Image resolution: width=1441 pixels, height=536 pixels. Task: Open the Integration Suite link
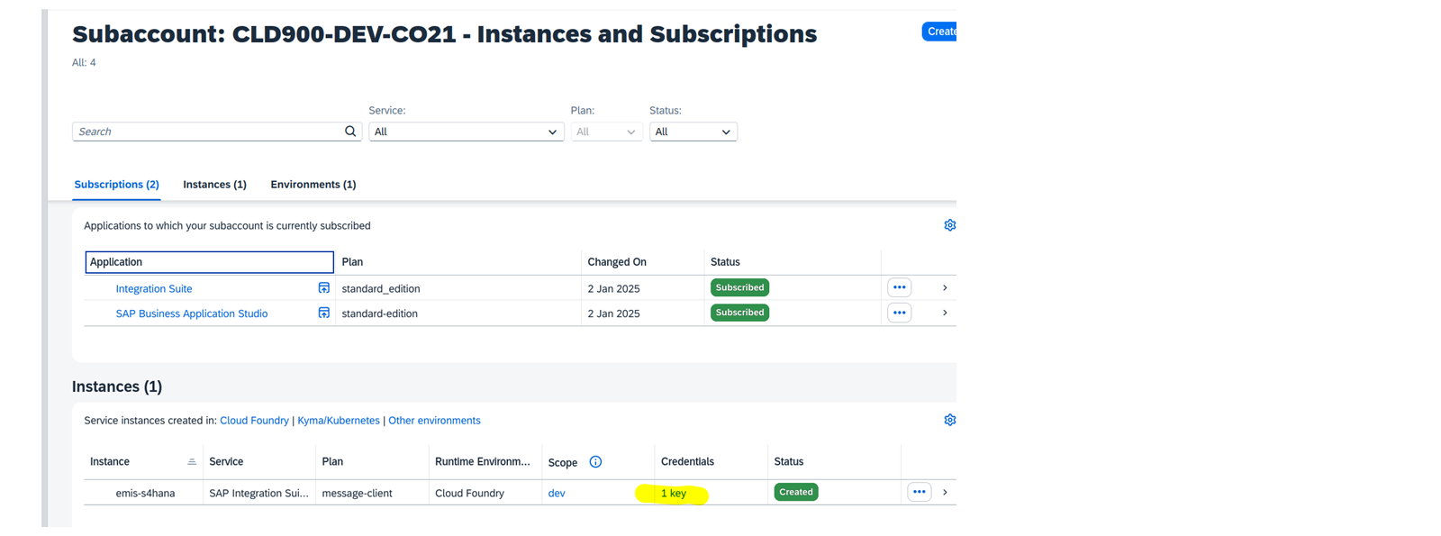(x=154, y=289)
